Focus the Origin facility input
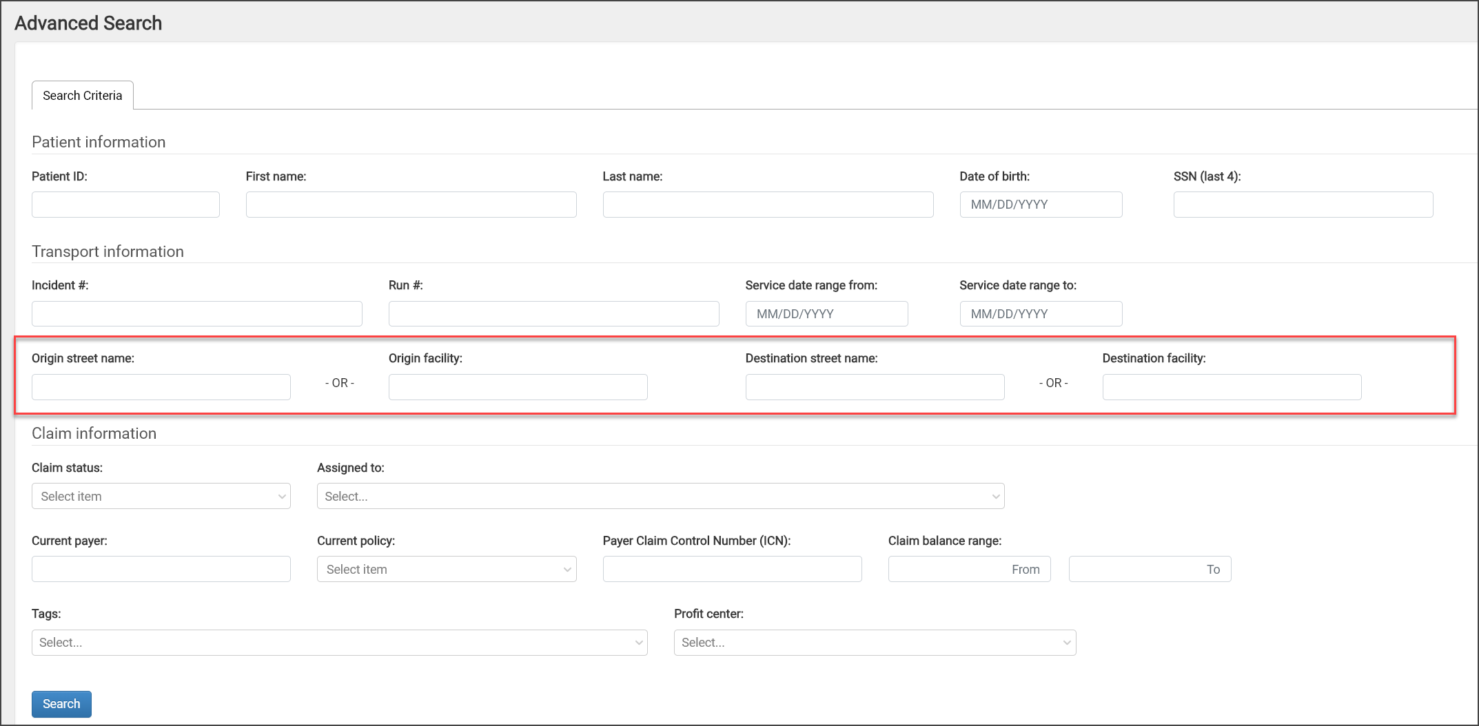 [518, 387]
